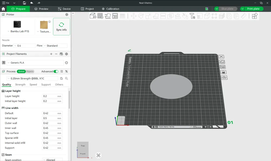The image size is (271, 161).
Task: Click the green layout icon in tab bar
Action: (x=207, y=9)
